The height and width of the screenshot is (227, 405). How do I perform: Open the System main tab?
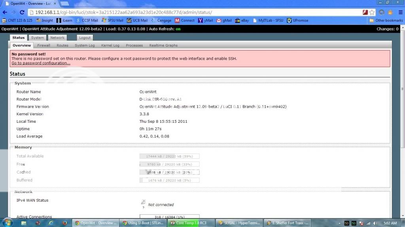click(38, 38)
